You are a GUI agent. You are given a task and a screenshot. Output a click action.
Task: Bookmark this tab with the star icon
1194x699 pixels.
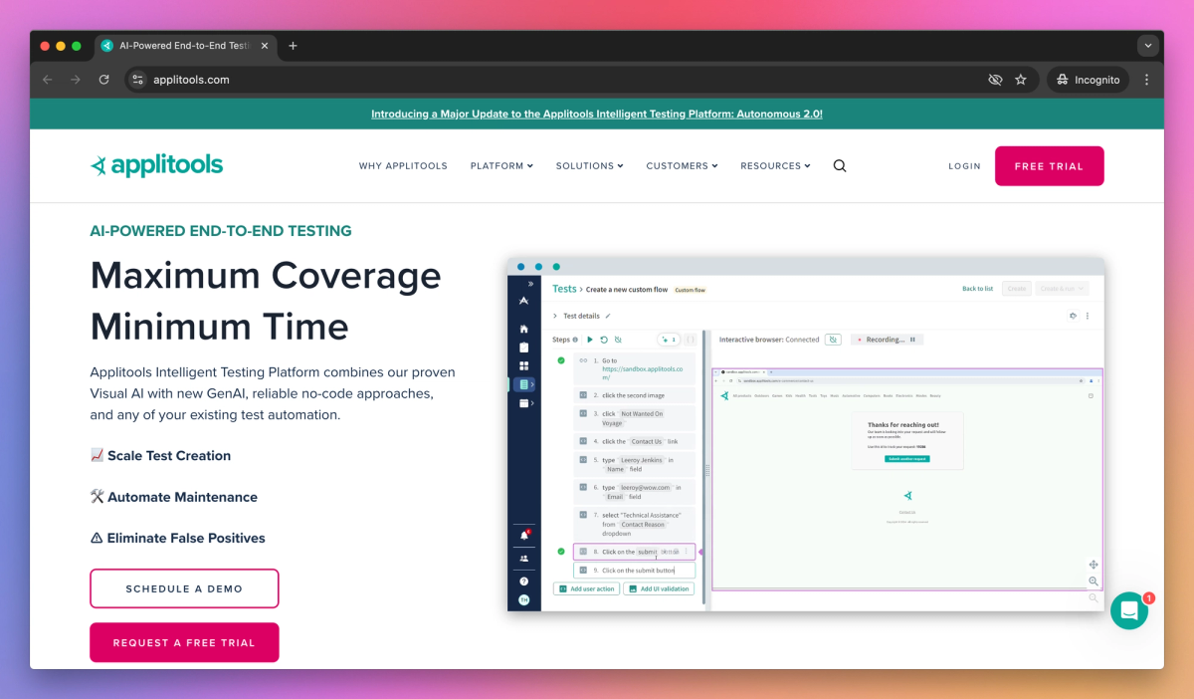coord(1021,80)
